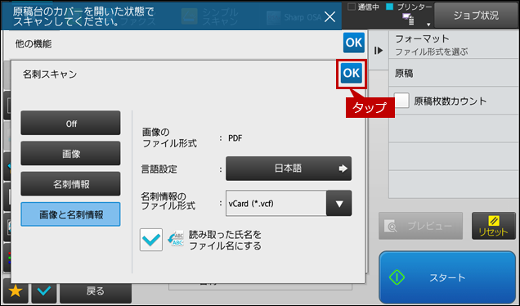
Task: Tap the リセット reset button
Action: pos(494,226)
